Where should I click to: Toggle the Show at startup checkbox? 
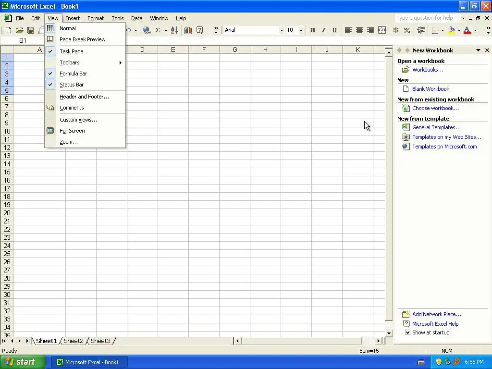click(x=407, y=332)
